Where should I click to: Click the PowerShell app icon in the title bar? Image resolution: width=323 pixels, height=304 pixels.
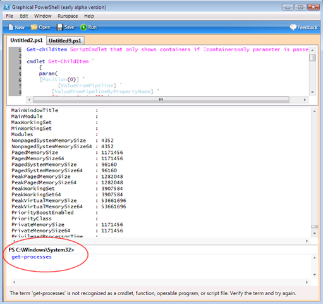pyautogui.click(x=7, y=7)
